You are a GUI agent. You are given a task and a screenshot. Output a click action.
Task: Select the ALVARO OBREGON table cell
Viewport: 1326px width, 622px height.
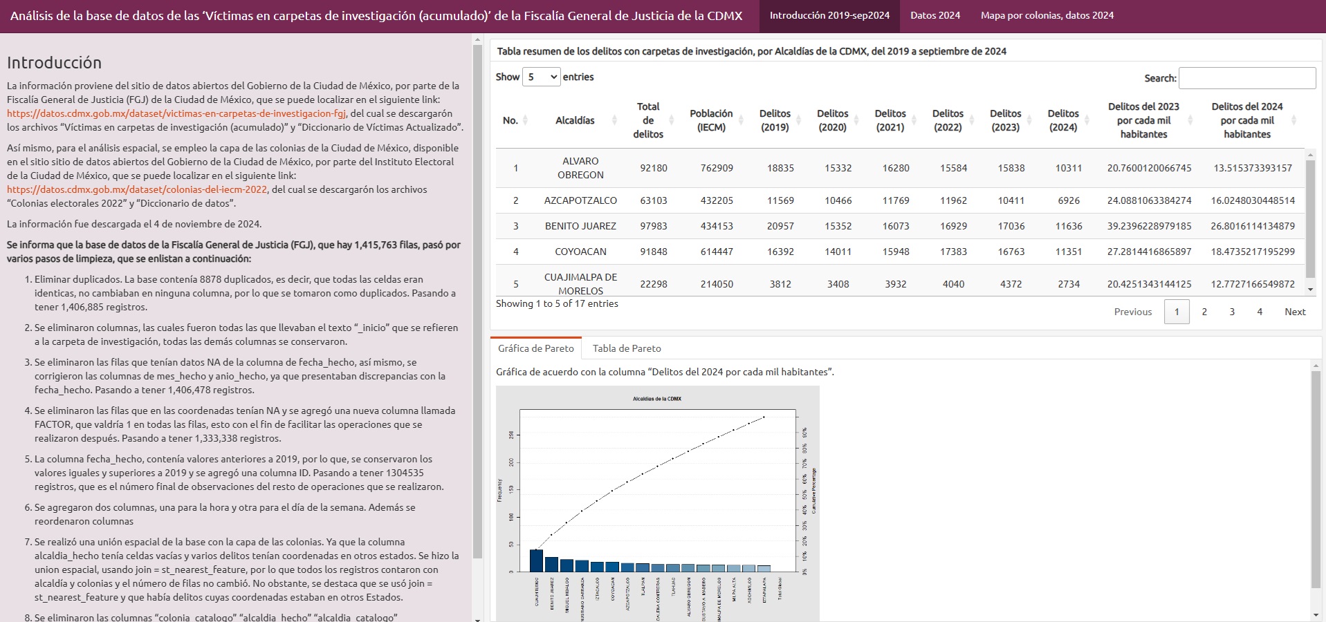[x=580, y=168]
